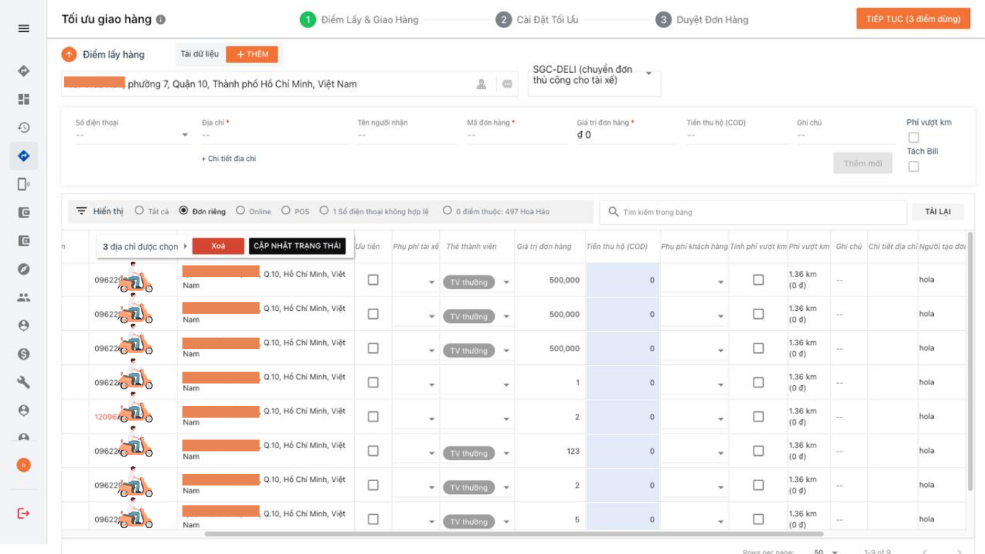The width and height of the screenshot is (985, 554).
Task: Enable the Phí vượt km checkbox
Action: [x=914, y=137]
